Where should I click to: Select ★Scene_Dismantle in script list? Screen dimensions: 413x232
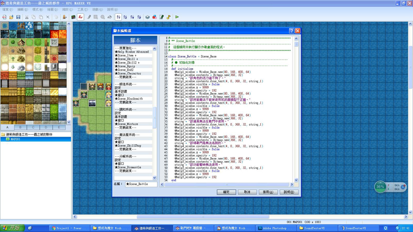133,167
